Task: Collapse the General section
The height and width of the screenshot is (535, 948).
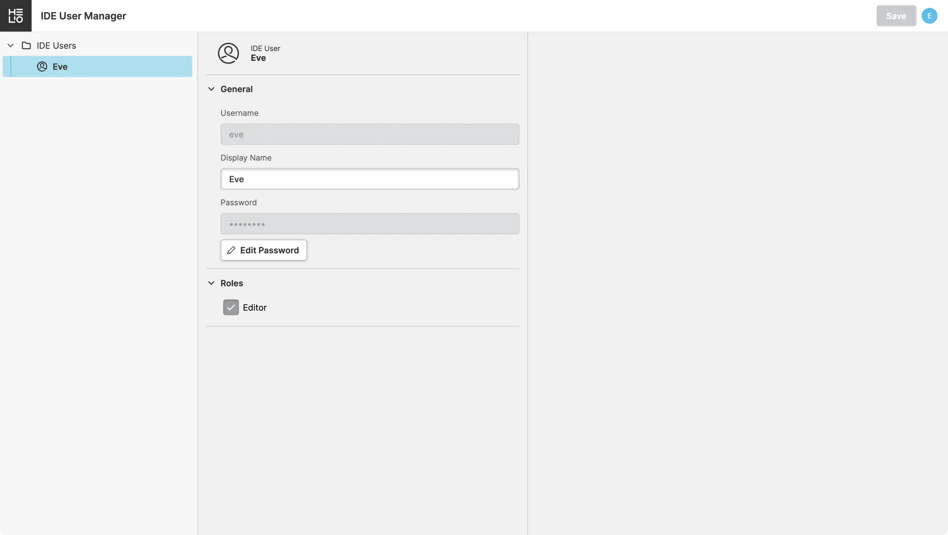Action: [211, 89]
